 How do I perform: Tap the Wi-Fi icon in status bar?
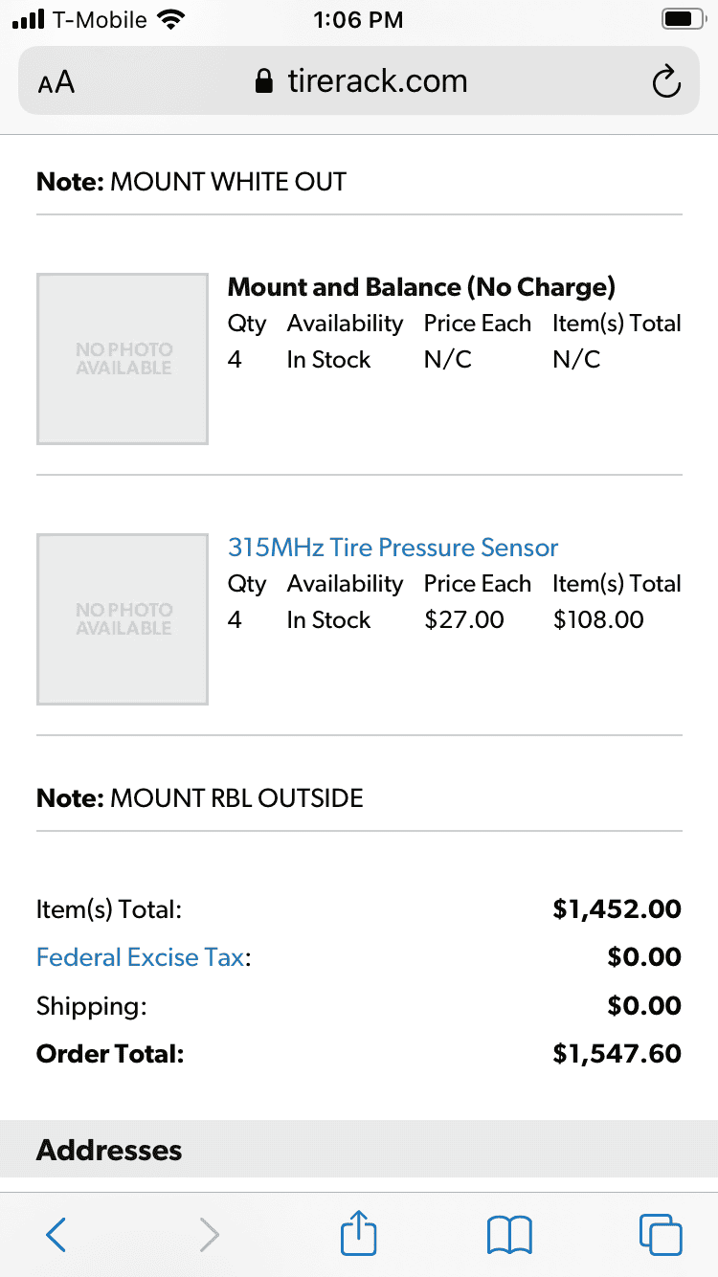pos(172,19)
